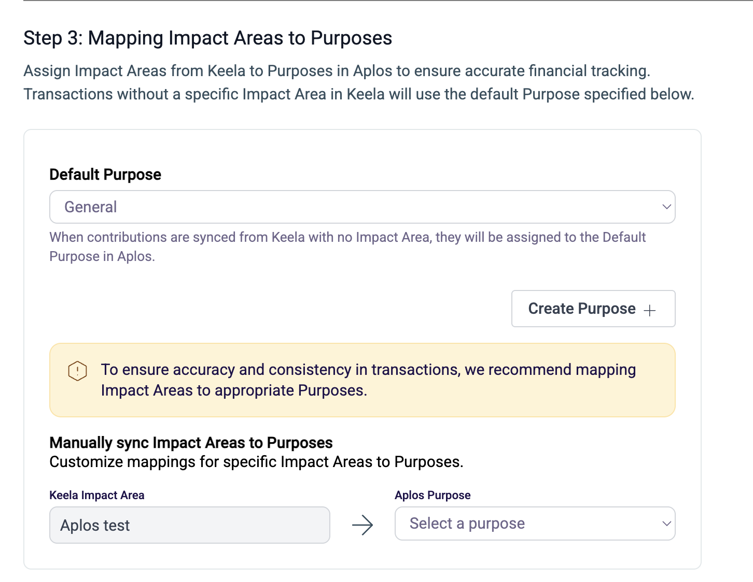Viewport: 753px width, 582px height.
Task: Click the Keela Impact Area label
Action: (97, 495)
